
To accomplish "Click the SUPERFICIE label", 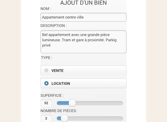I will (52, 95).
